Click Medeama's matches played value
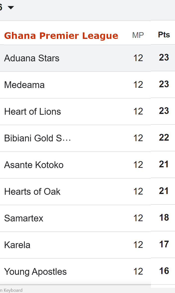Screen dimensions: 175x293 point(138,85)
